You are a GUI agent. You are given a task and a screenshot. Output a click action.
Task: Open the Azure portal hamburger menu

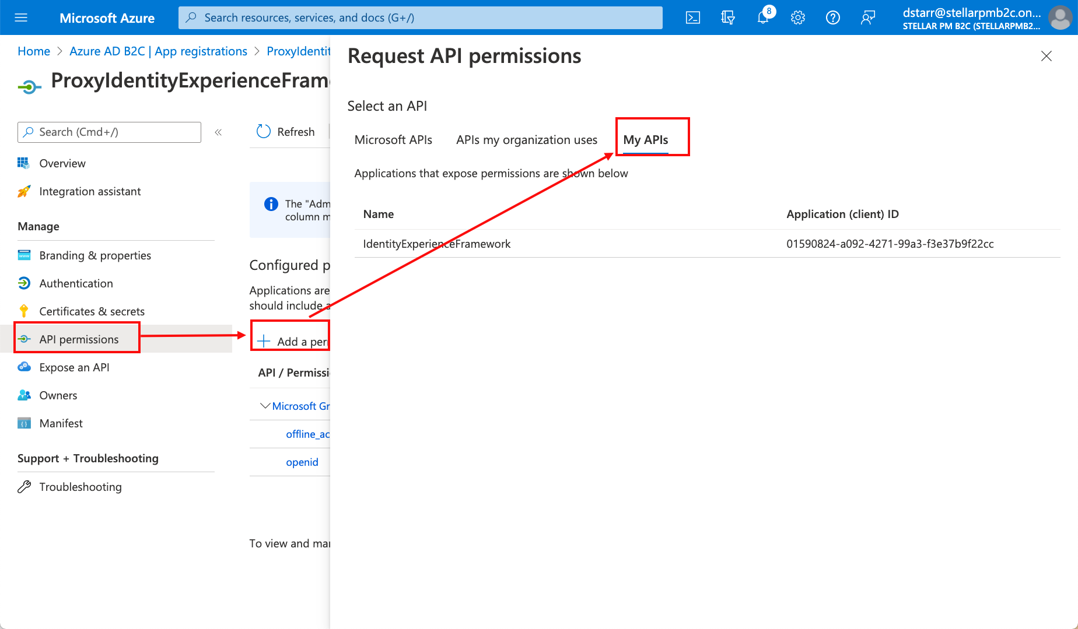(x=21, y=17)
